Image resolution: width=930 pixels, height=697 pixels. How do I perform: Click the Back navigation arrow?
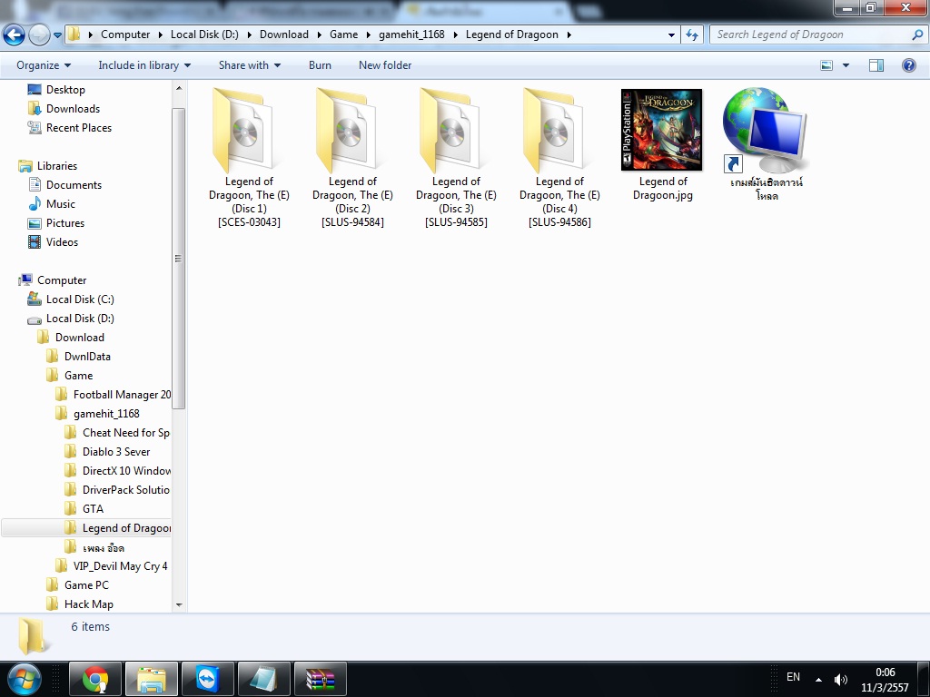click(15, 35)
